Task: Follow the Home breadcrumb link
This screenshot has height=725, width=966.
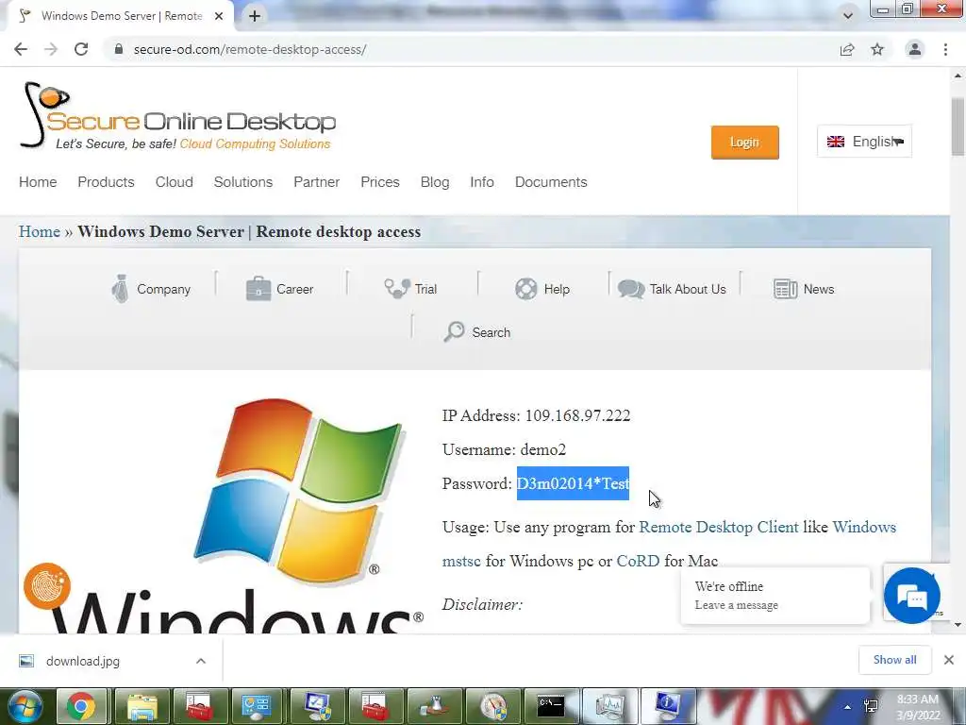Action: coord(40,231)
